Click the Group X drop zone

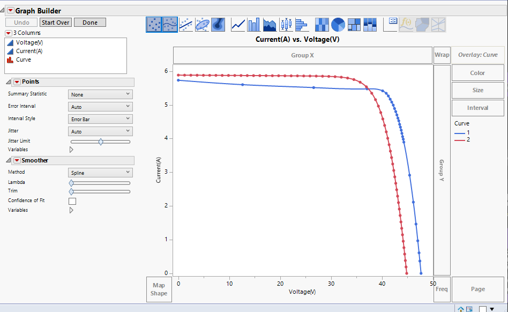(x=303, y=55)
